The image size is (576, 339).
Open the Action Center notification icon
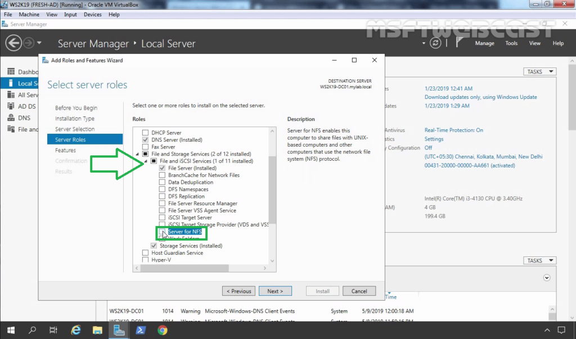pyautogui.click(x=561, y=330)
